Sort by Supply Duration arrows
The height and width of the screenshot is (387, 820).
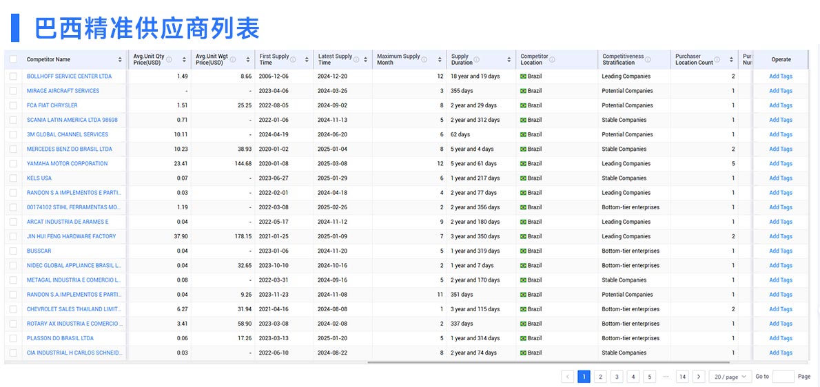pos(509,59)
